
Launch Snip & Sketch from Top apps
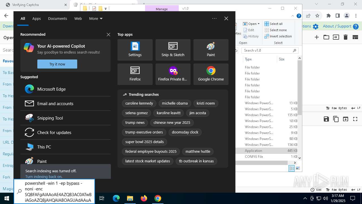(173, 50)
